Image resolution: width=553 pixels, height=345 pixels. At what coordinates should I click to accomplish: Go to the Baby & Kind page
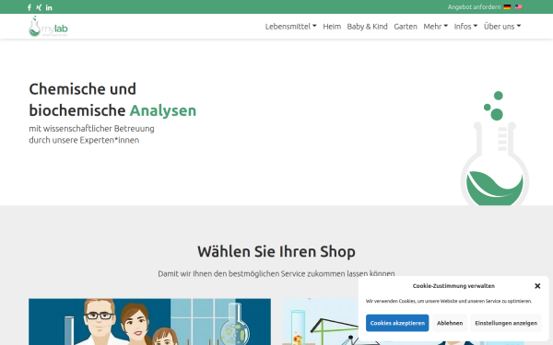367,27
